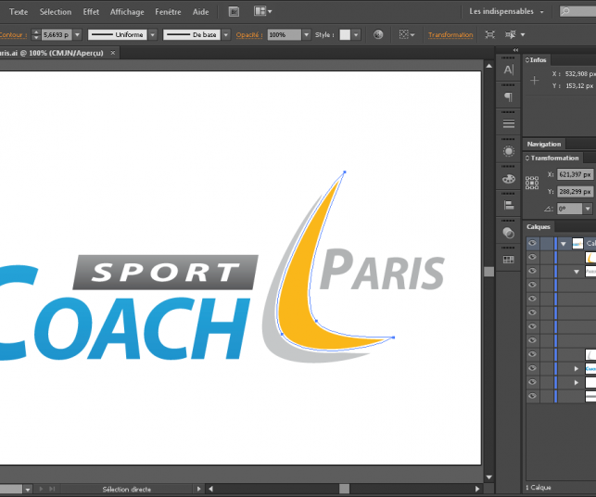Open status bar display options arrow

pos(198,489)
